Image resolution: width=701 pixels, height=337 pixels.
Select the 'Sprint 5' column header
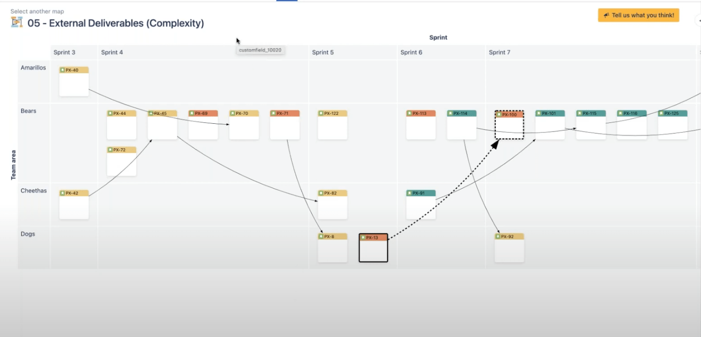322,52
